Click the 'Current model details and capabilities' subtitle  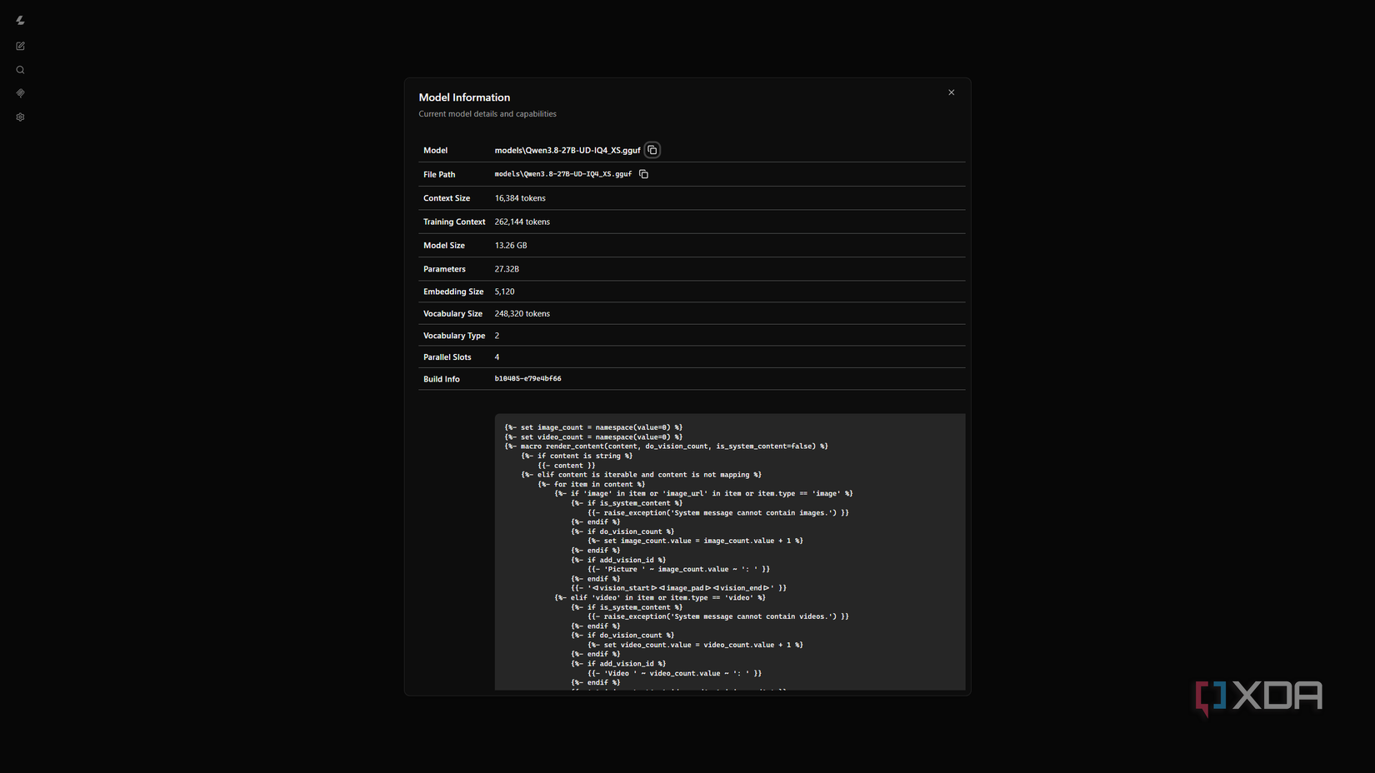pos(487,114)
